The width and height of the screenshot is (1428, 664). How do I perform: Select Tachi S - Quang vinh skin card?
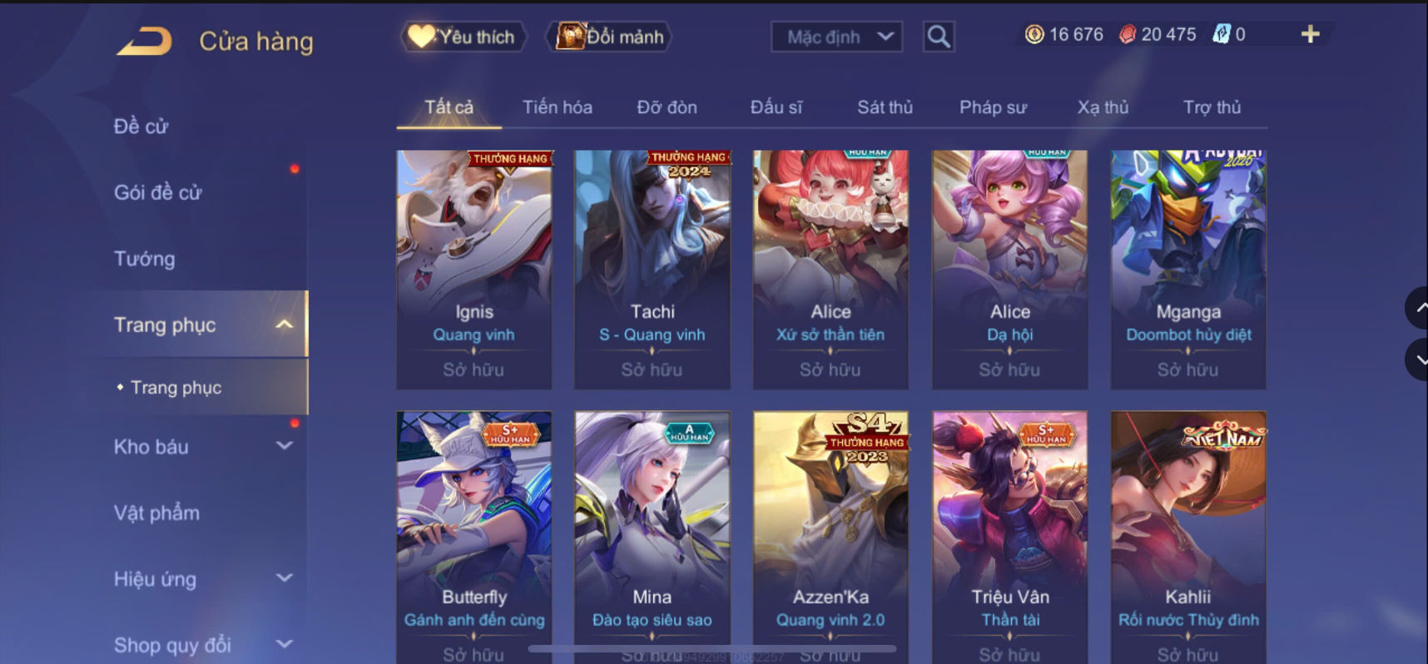[652, 270]
